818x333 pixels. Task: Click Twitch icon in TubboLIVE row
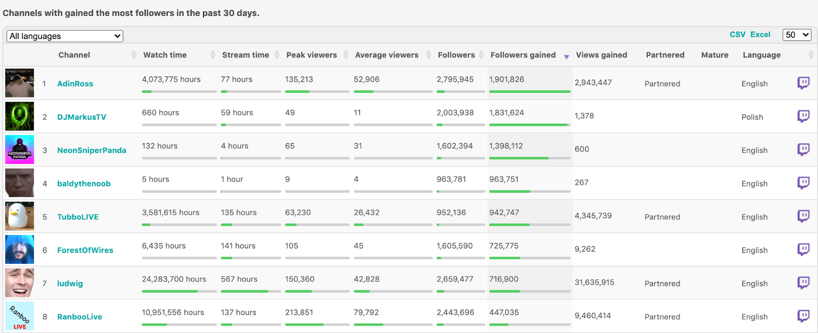point(803,216)
